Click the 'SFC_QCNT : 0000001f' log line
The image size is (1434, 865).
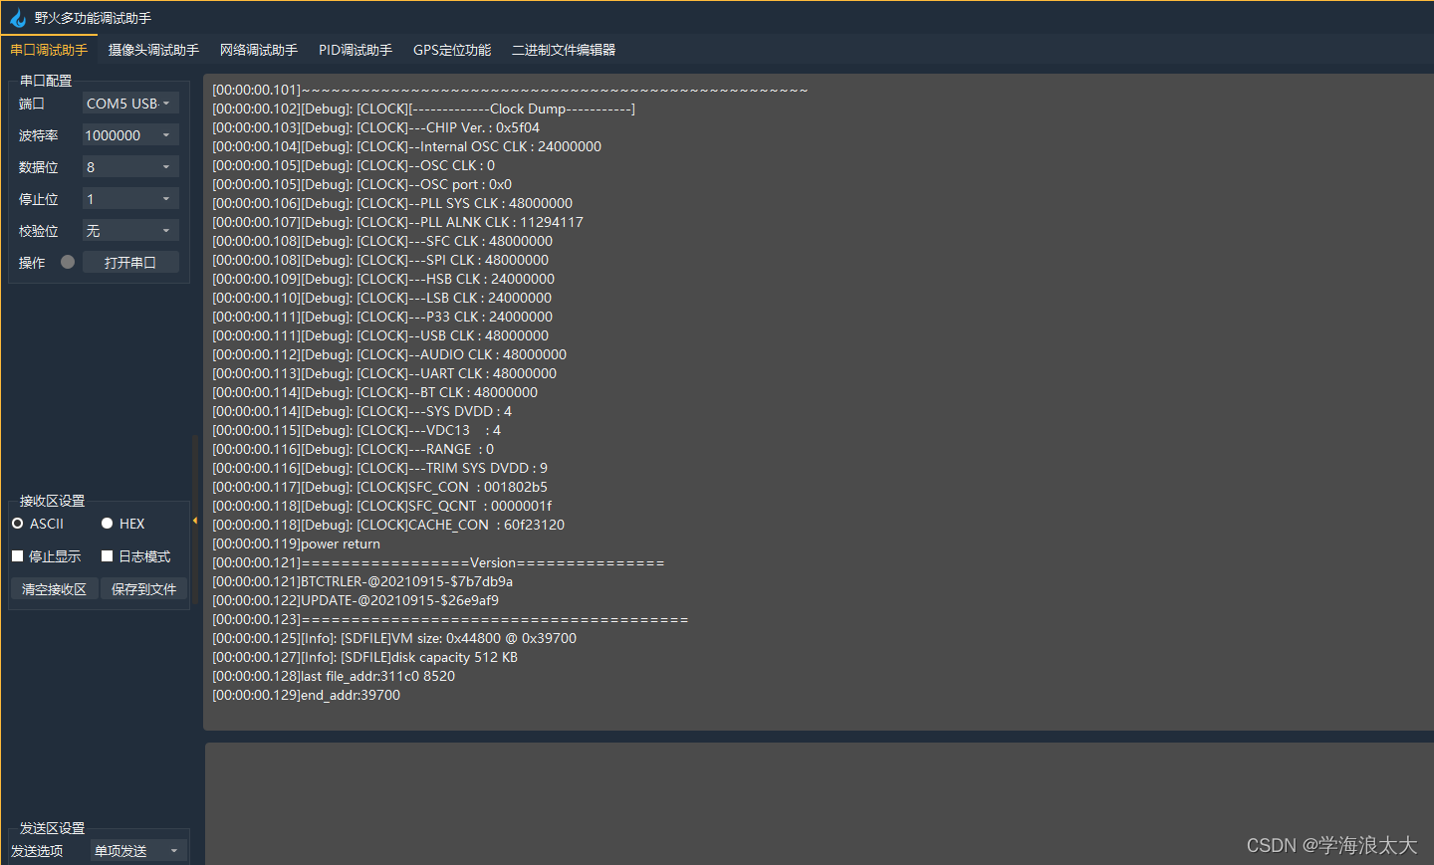(x=381, y=506)
